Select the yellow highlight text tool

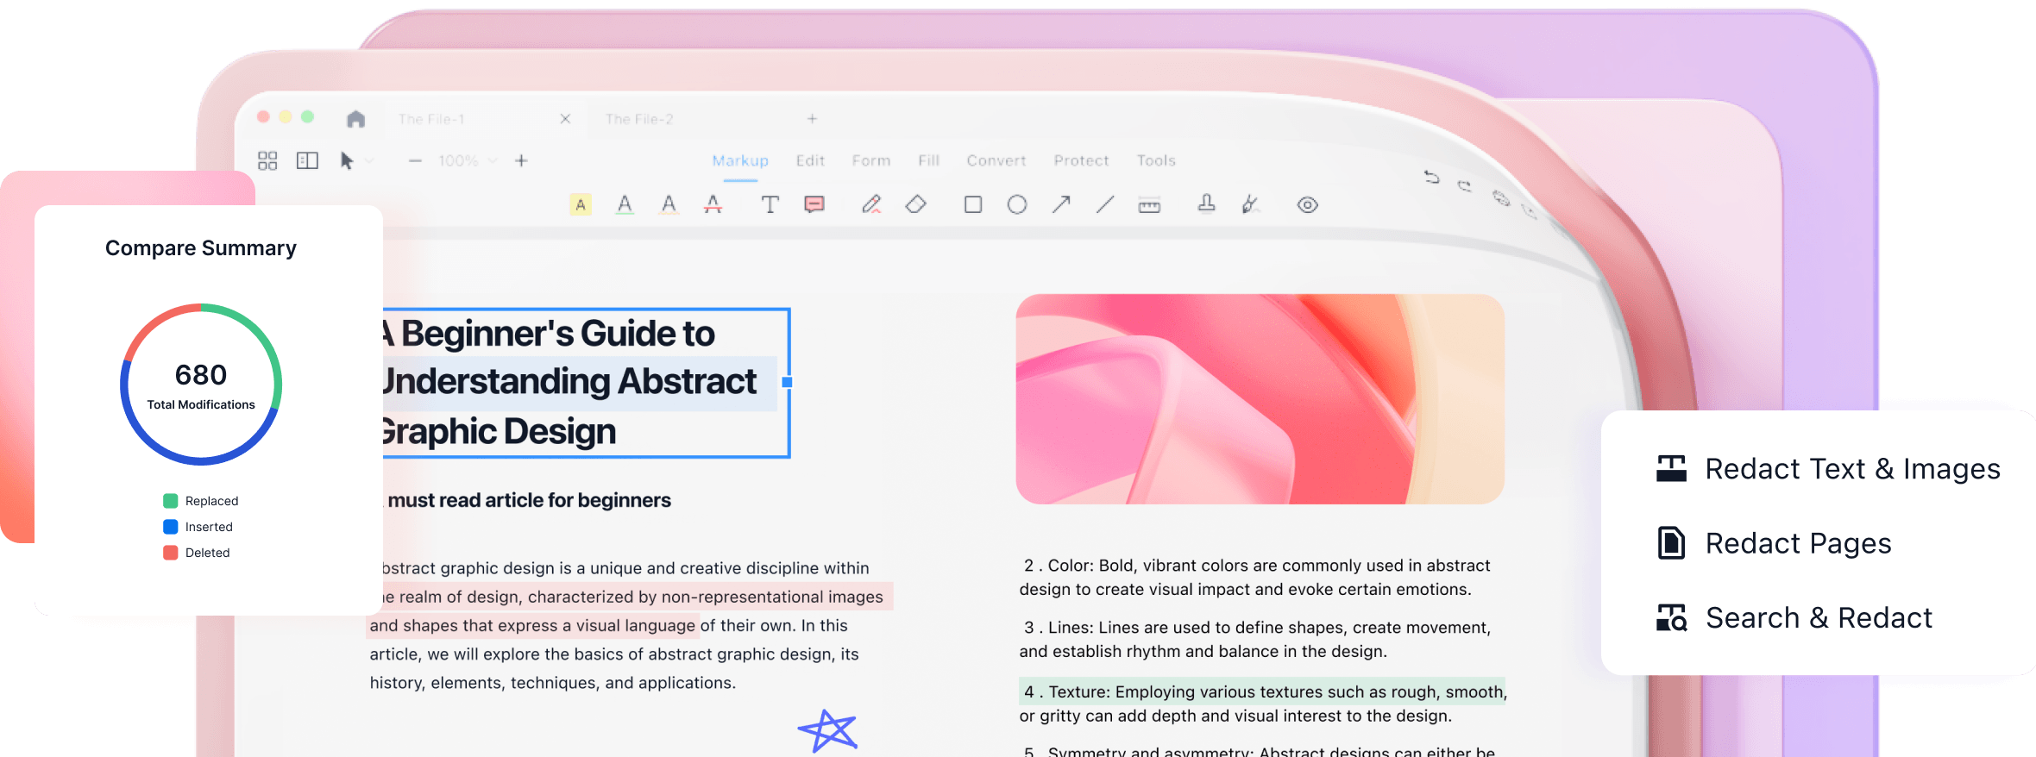581,204
